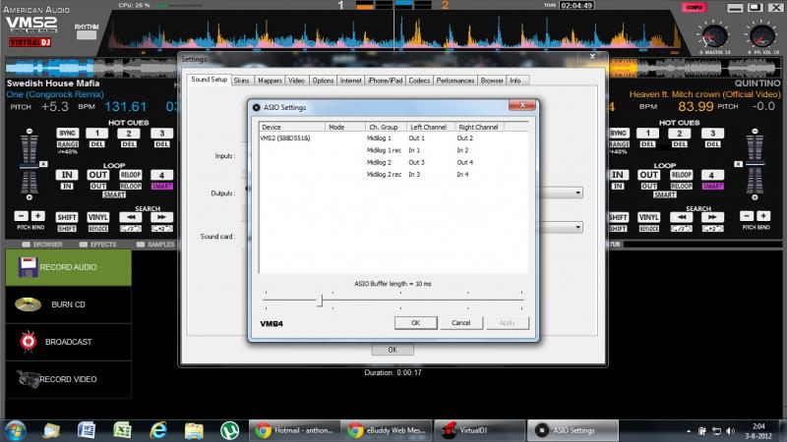Open Burn CD option

68,304
